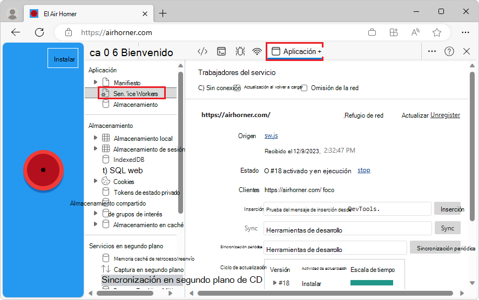
Task: Add page to favorites star
Action: point(437,32)
